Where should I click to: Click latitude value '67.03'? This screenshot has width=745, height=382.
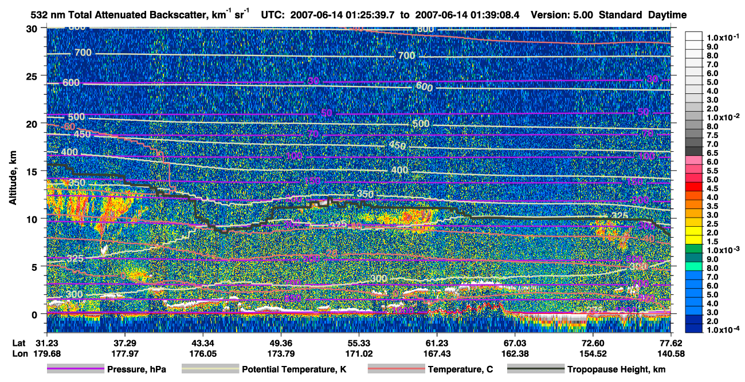pos(515,342)
